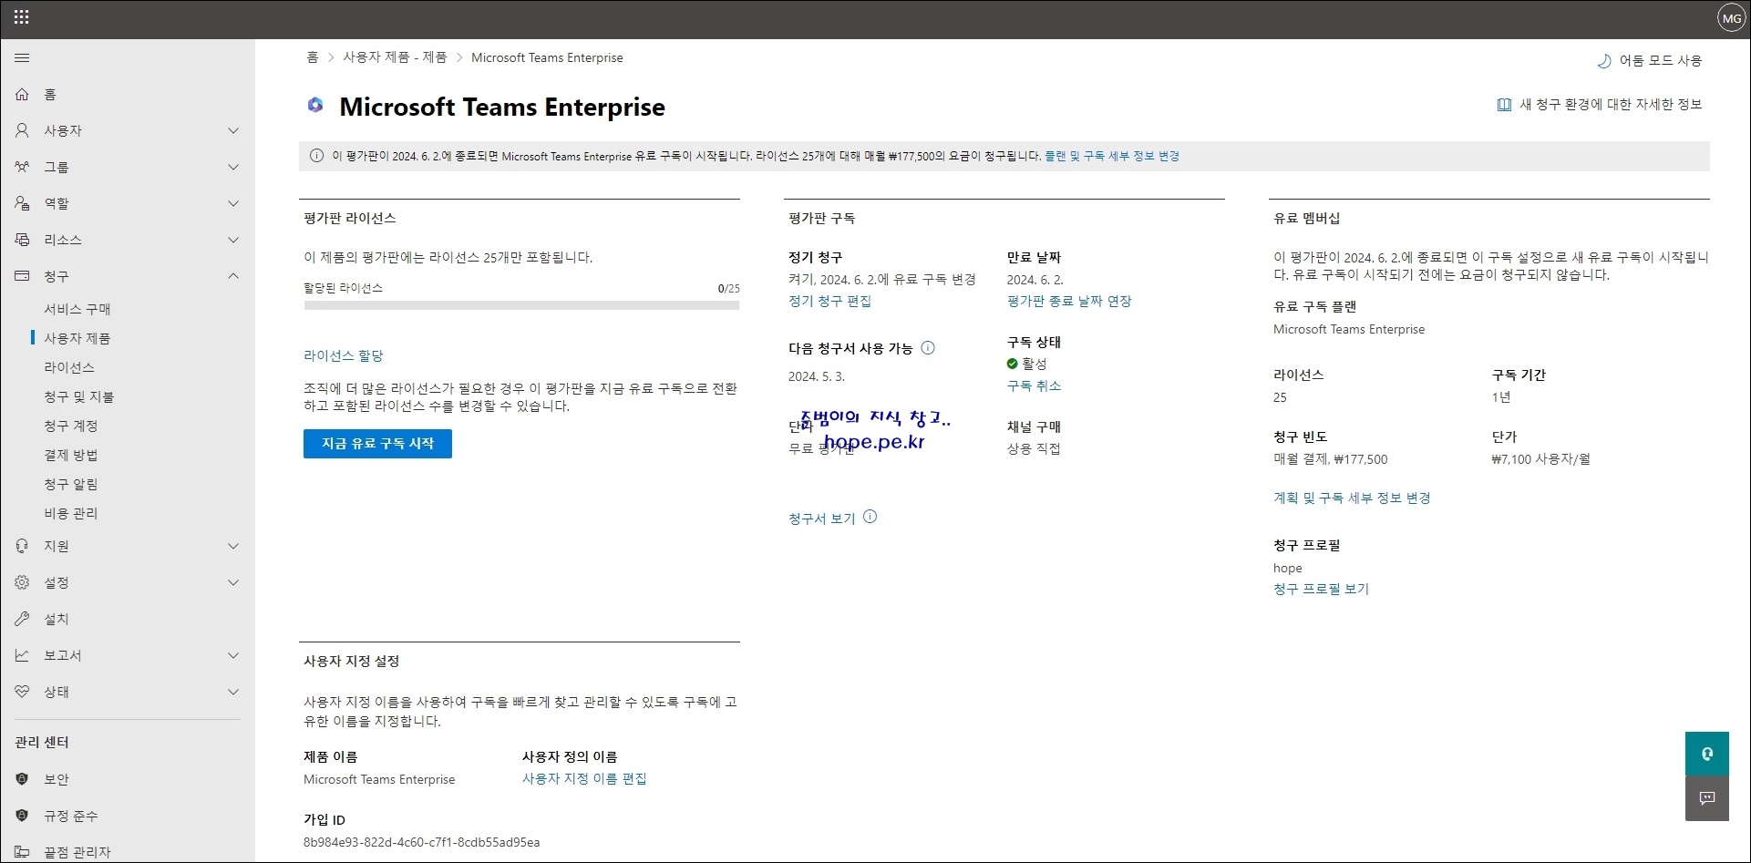Open the MG account avatar

(1731, 18)
